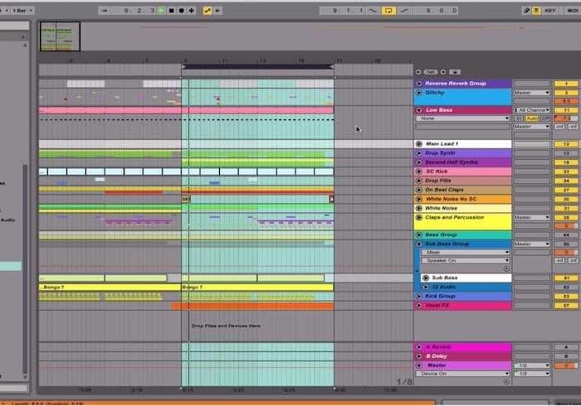The image size is (581, 406).
Task: Open the Speaker On automation dropdown
Action: pyautogui.click(x=465, y=260)
